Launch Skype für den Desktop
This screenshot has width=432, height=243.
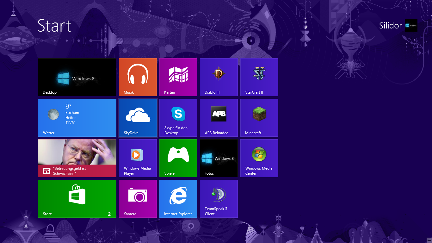(x=178, y=117)
